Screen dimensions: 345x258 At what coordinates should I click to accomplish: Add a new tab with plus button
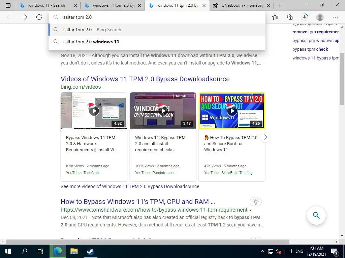(x=280, y=5)
